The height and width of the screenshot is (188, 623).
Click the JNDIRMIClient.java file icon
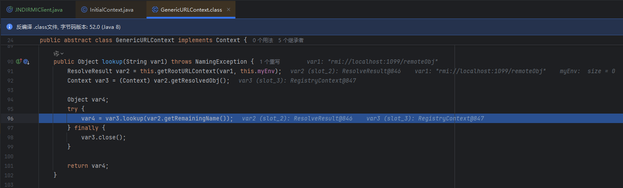(x=9, y=9)
